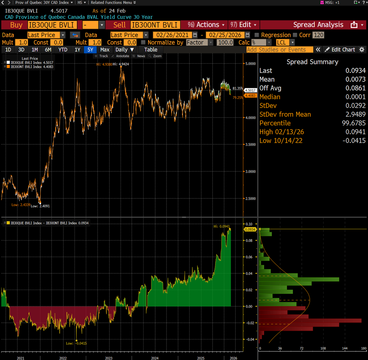This screenshot has height=360, width=368.
Task: Collapse side panel with double chevron icon
Action: coord(318,50)
